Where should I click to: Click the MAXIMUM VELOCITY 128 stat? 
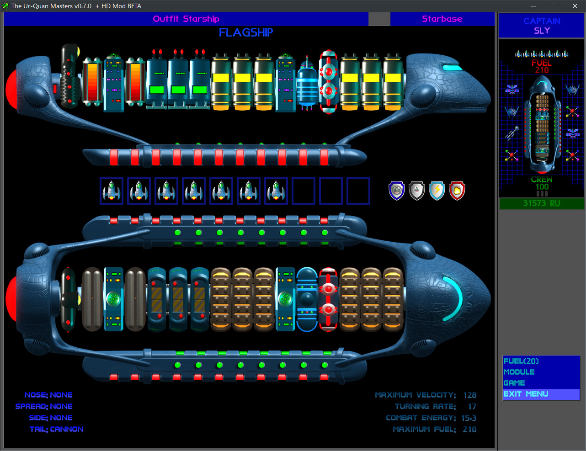pyautogui.click(x=426, y=395)
